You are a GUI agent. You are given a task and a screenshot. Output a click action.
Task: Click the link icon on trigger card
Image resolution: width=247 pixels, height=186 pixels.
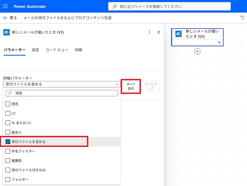[x=219, y=42]
